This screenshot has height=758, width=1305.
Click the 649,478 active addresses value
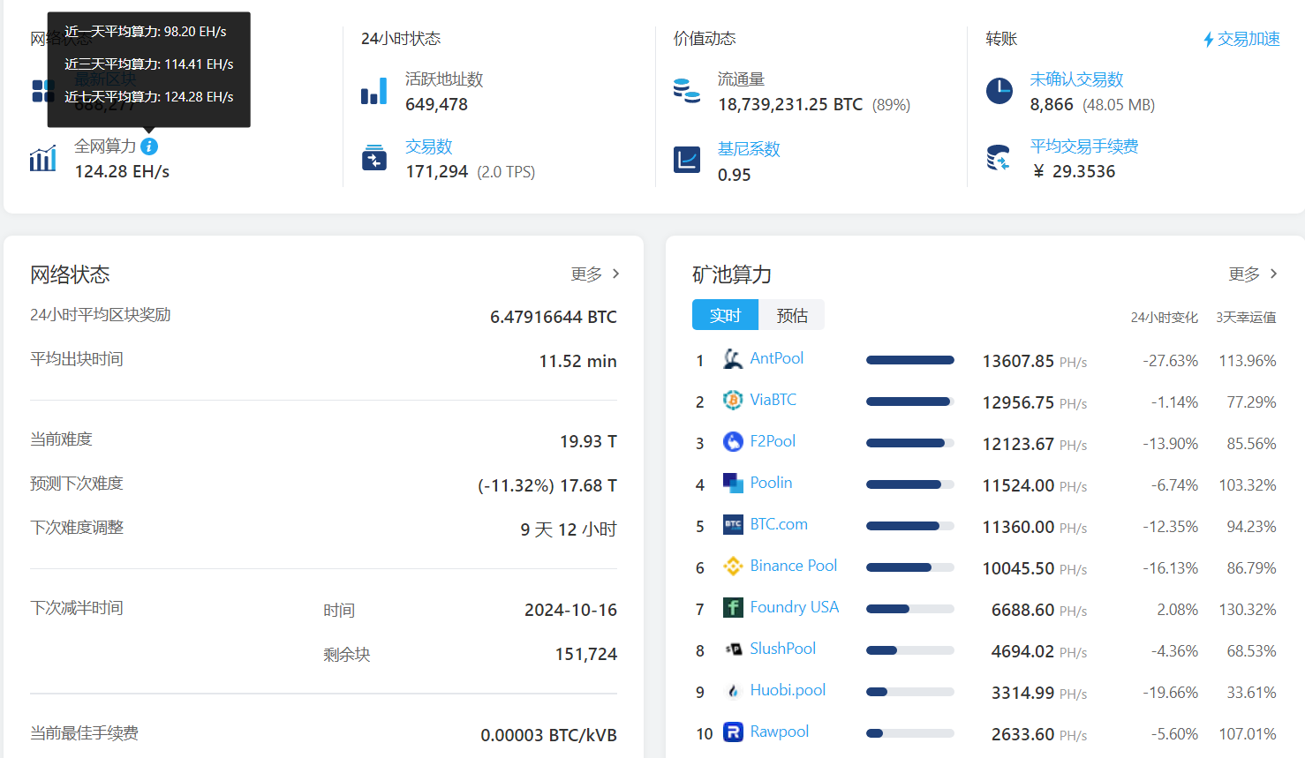tap(437, 104)
